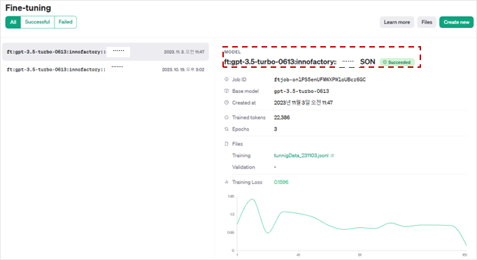Click base model value gpt-3.5-turbo-0613
The width and height of the screenshot is (477, 260).
coord(301,91)
